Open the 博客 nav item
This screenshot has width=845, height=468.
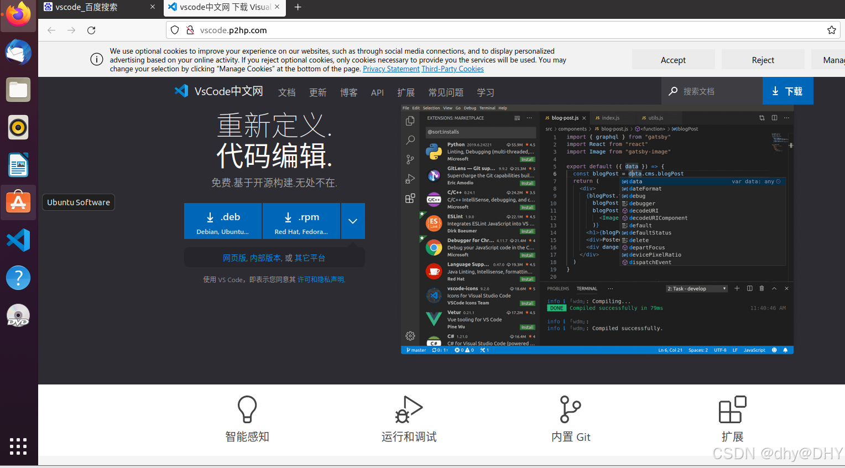pos(348,92)
